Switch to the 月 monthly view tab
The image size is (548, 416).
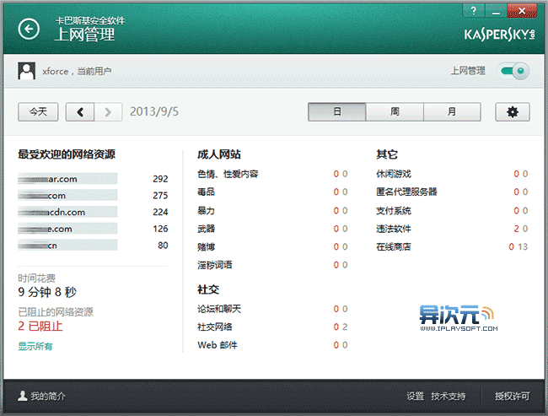point(452,112)
